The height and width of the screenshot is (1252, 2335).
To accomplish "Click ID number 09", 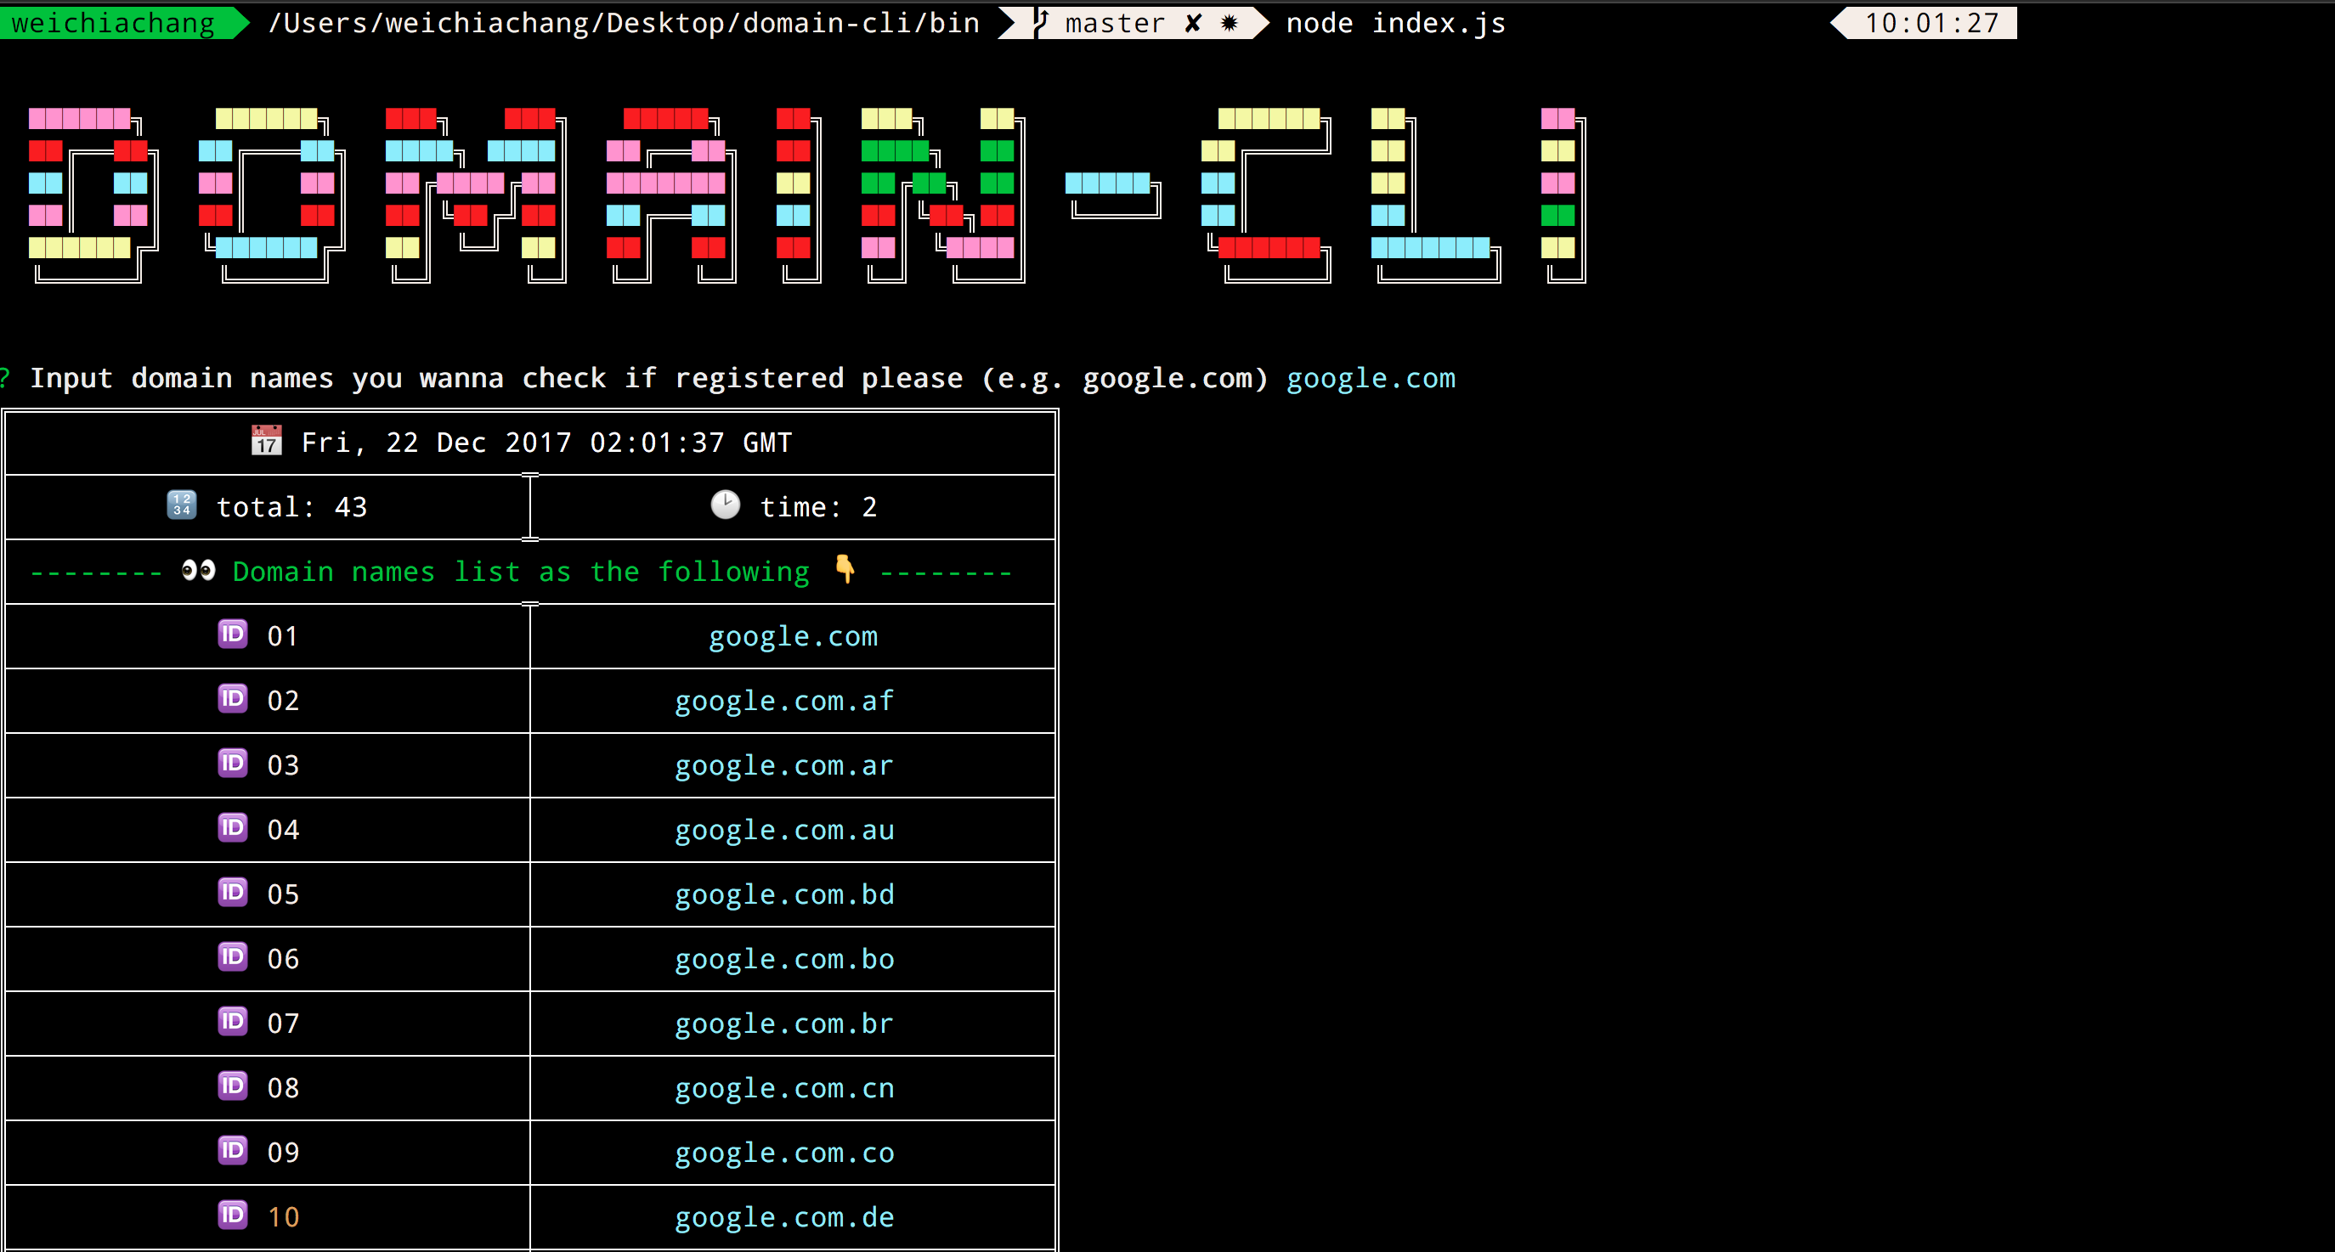I will [283, 1153].
